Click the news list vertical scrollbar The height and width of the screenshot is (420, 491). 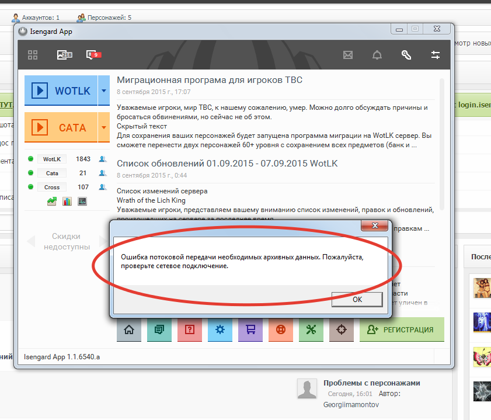point(442,144)
